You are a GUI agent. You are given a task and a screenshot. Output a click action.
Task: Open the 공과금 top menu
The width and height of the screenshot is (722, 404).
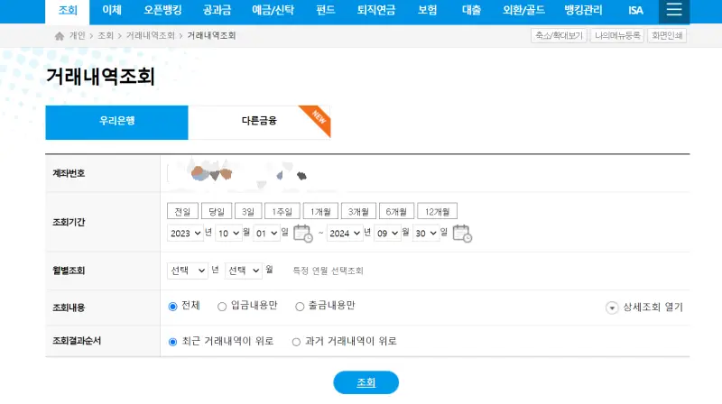[x=217, y=11]
